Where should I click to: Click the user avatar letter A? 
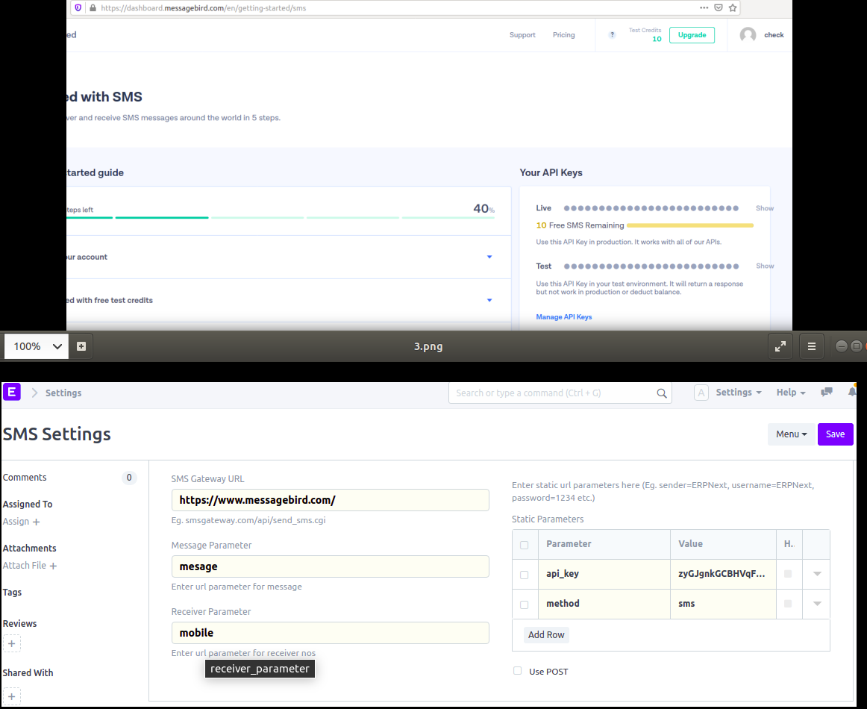[x=701, y=393]
